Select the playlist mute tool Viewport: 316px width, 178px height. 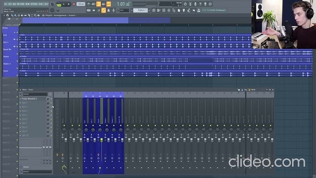pos(22,15)
